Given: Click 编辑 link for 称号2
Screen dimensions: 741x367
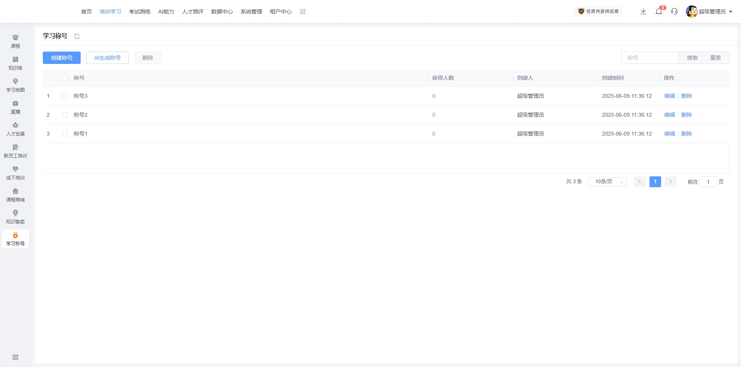Looking at the screenshot, I should (x=669, y=115).
